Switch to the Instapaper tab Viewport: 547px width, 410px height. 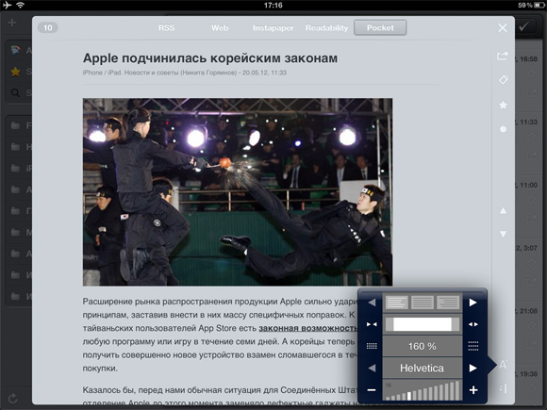[x=273, y=28]
